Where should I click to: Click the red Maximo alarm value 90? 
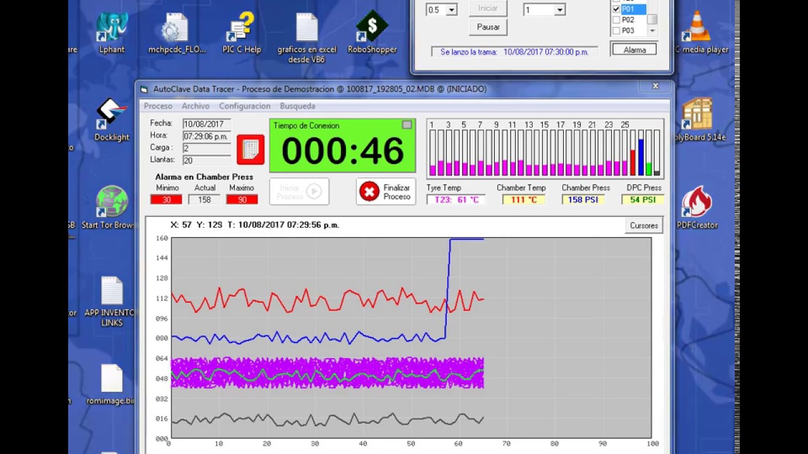[242, 199]
